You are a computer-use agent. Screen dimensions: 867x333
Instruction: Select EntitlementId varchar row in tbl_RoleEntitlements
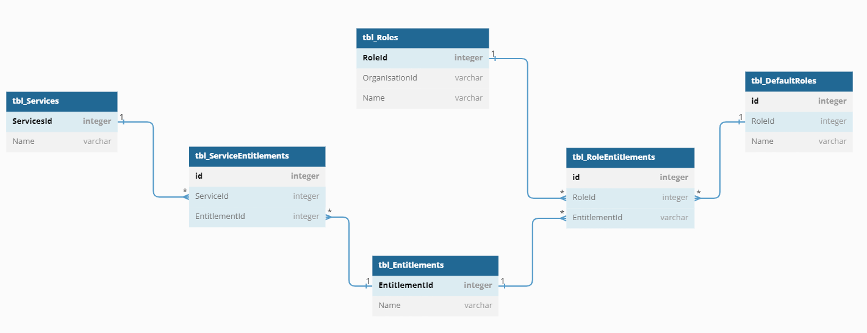[630, 218]
